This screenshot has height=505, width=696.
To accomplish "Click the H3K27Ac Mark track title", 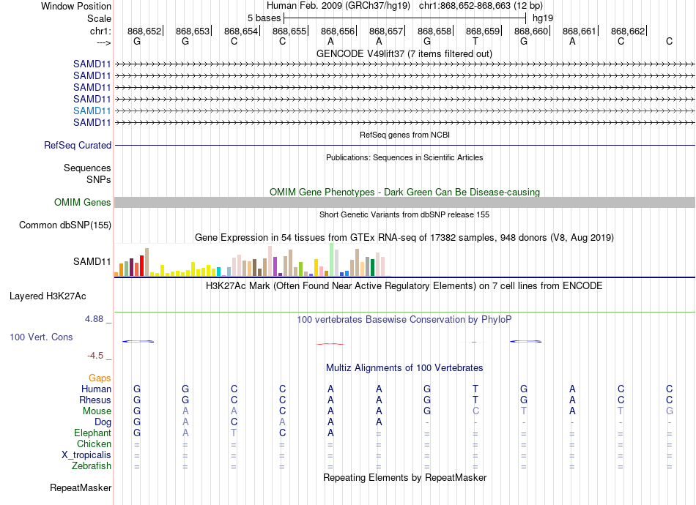I will pyautogui.click(x=404, y=286).
